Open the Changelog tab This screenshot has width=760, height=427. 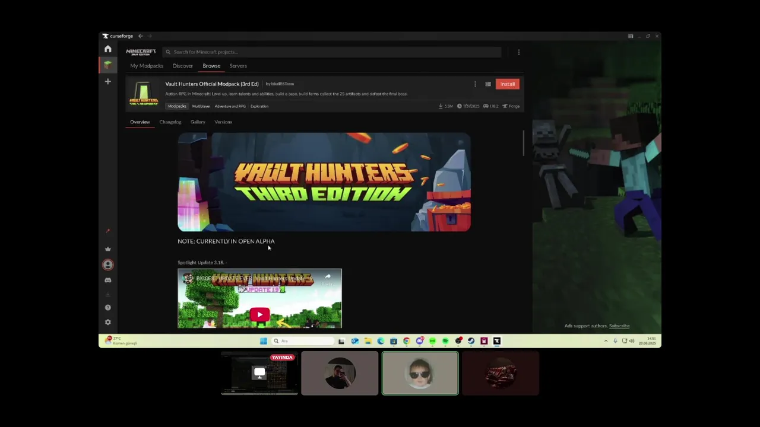[x=170, y=122]
